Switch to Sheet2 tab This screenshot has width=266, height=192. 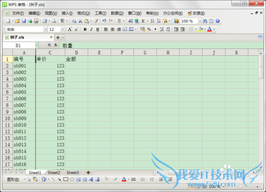(54, 172)
